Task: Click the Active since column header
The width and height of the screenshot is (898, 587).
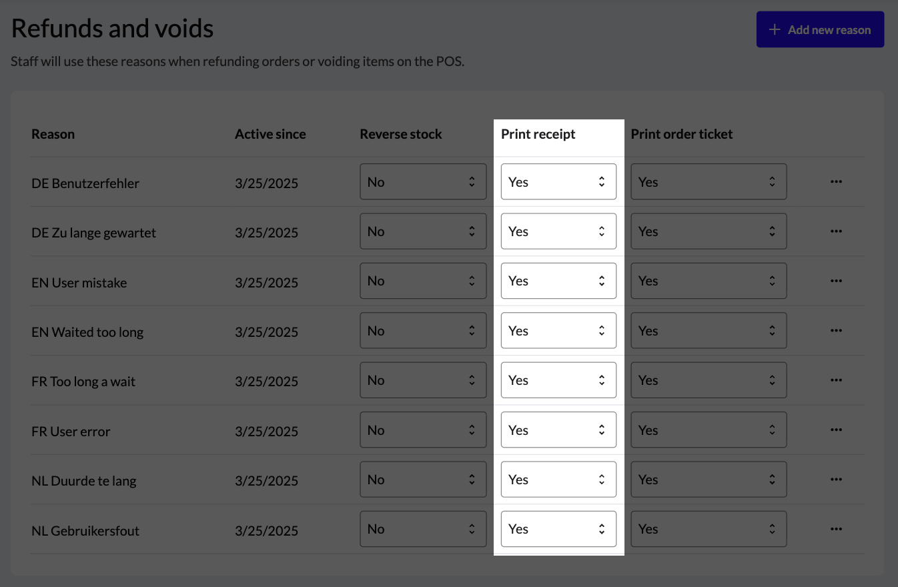Action: pyautogui.click(x=270, y=133)
